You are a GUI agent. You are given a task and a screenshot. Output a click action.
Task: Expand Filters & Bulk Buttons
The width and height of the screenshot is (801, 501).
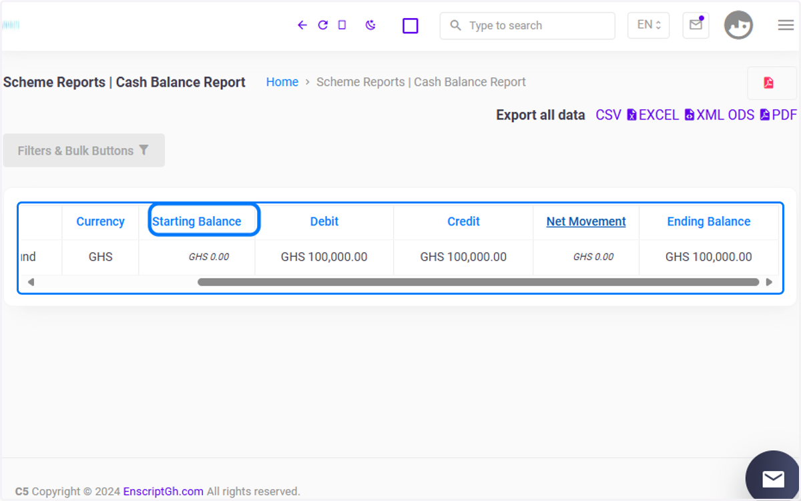click(x=84, y=150)
